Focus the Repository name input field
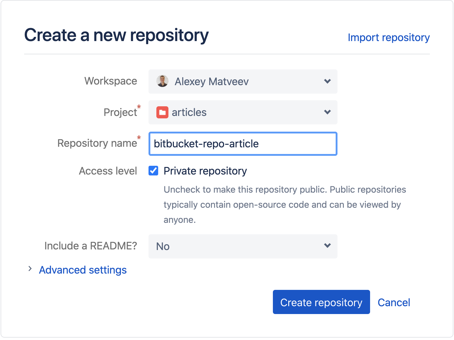The height and width of the screenshot is (340, 454). pyautogui.click(x=243, y=144)
